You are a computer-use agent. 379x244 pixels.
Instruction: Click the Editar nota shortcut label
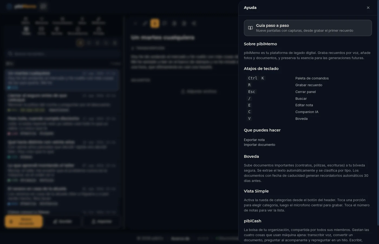point(304,105)
